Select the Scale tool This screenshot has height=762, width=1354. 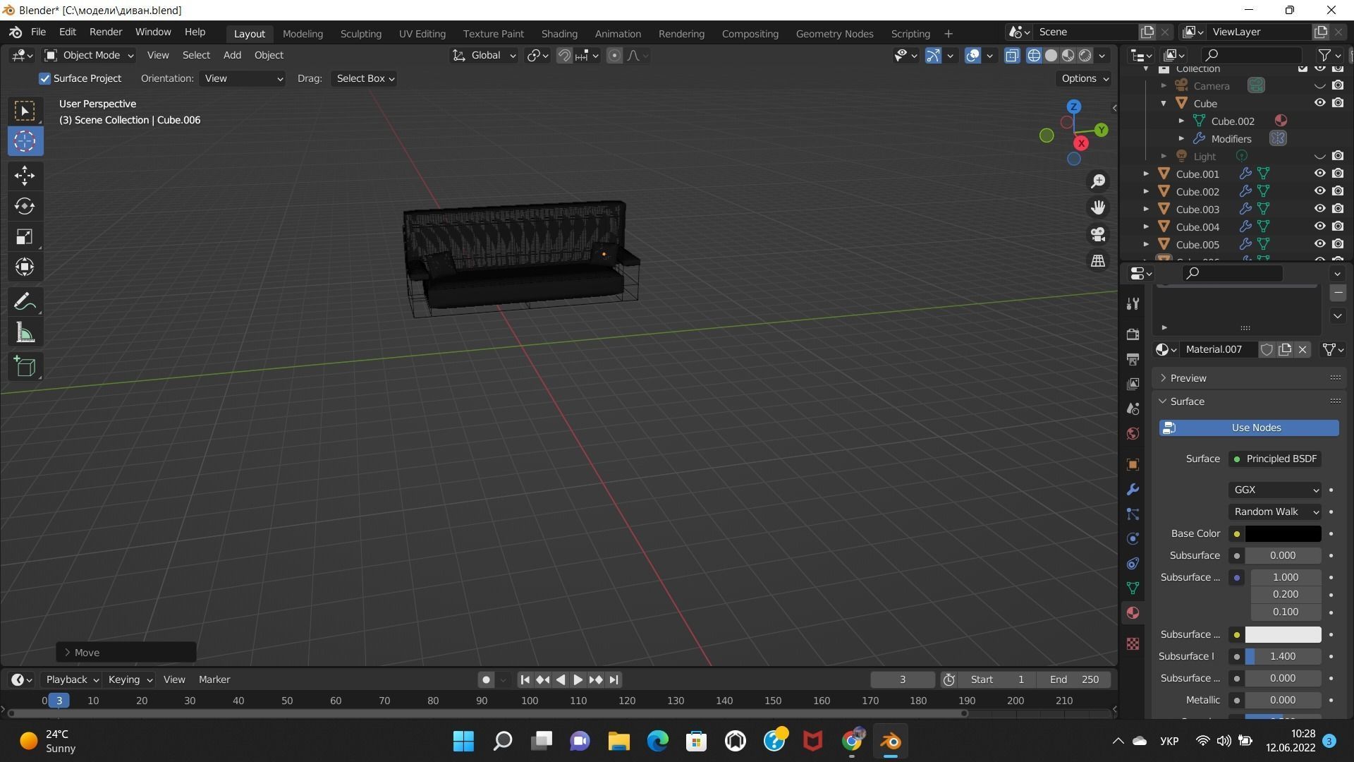25,236
